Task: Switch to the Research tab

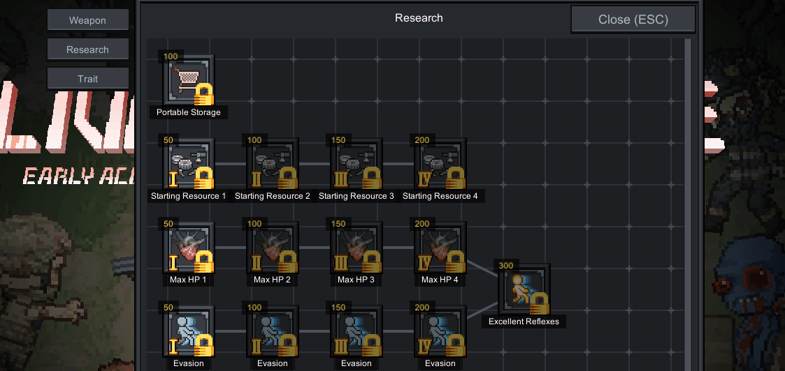Action: coord(88,50)
